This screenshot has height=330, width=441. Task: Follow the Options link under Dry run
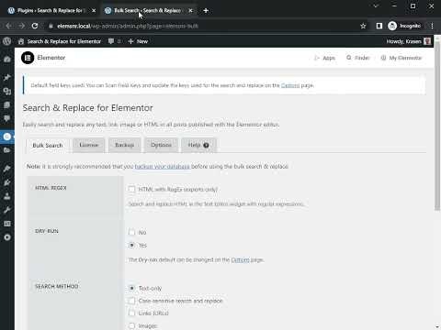click(x=240, y=259)
